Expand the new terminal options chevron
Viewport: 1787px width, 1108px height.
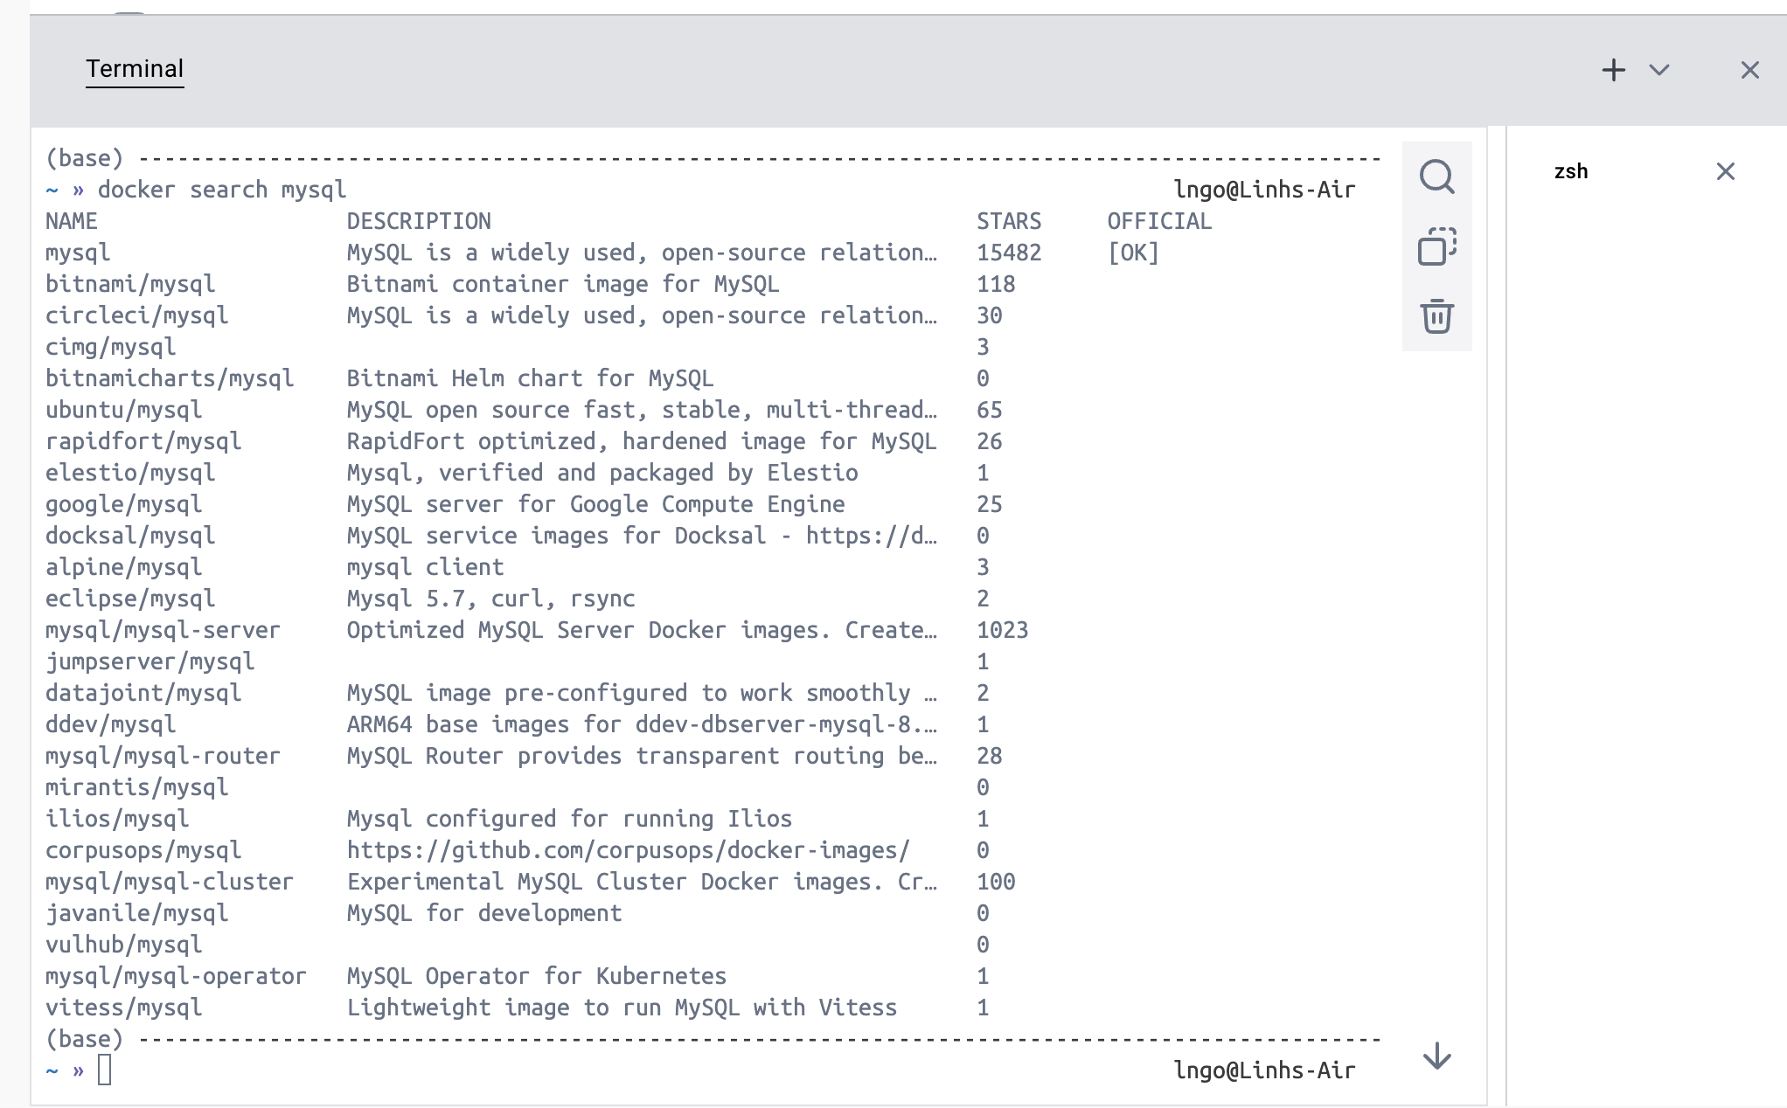[x=1659, y=70]
